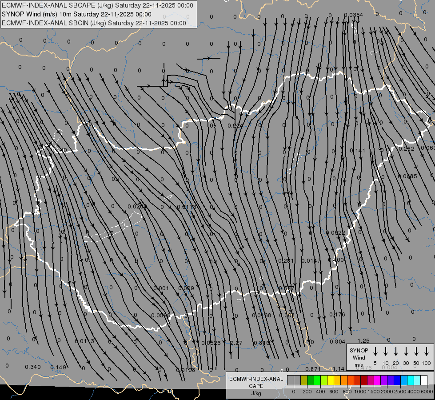The height and width of the screenshot is (400, 435).
Task: Click the 0.303 CAPE value
Action: click(287, 316)
